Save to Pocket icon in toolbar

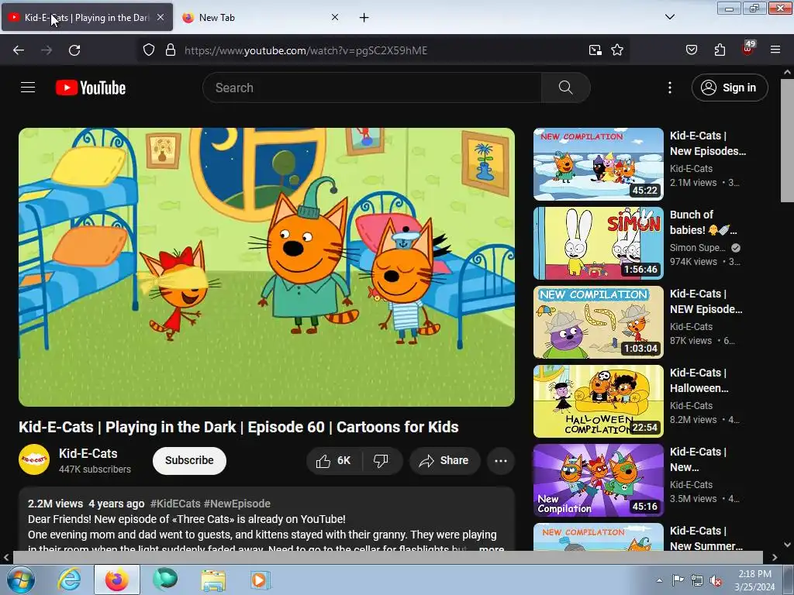pos(691,50)
